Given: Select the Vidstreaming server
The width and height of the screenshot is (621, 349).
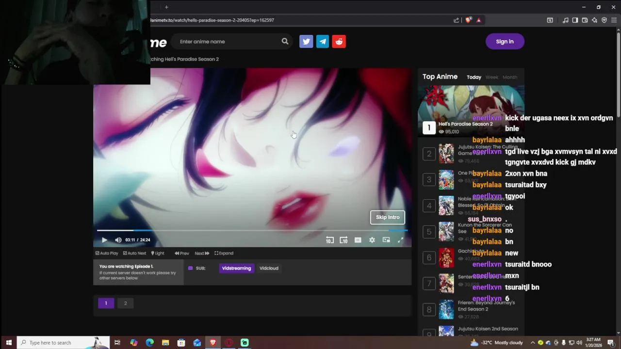Looking at the screenshot, I should click(236, 268).
